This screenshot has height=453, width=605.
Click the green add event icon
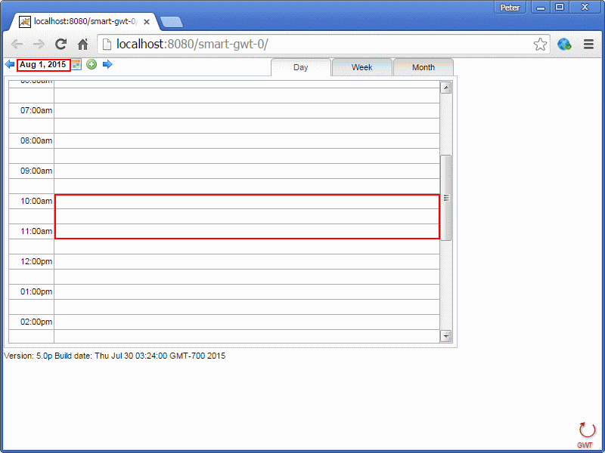point(92,65)
